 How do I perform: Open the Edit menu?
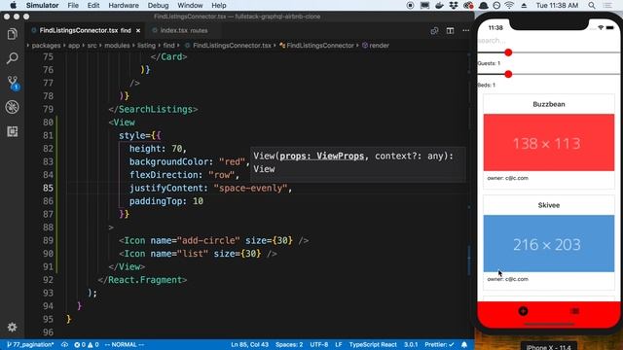tap(93, 6)
